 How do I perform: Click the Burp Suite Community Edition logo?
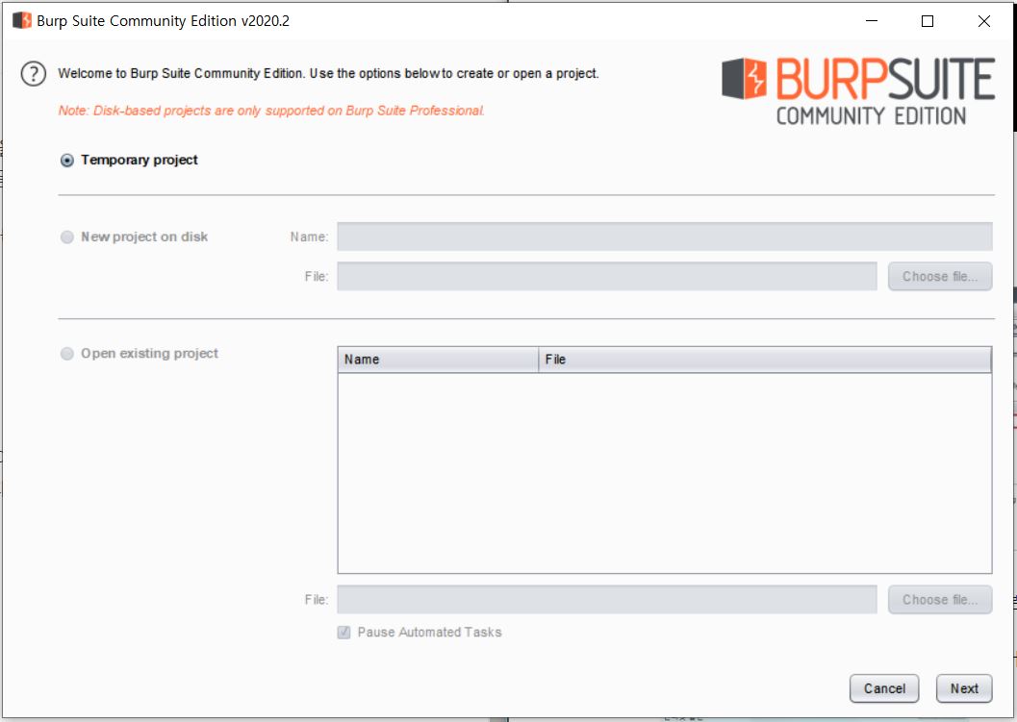858,91
